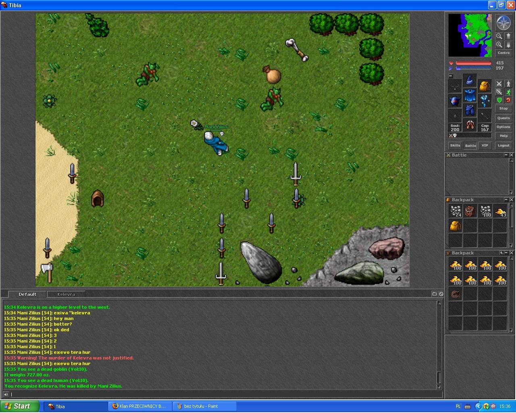
Task: Minimize the Battle panel
Action: pyautogui.click(x=506, y=155)
